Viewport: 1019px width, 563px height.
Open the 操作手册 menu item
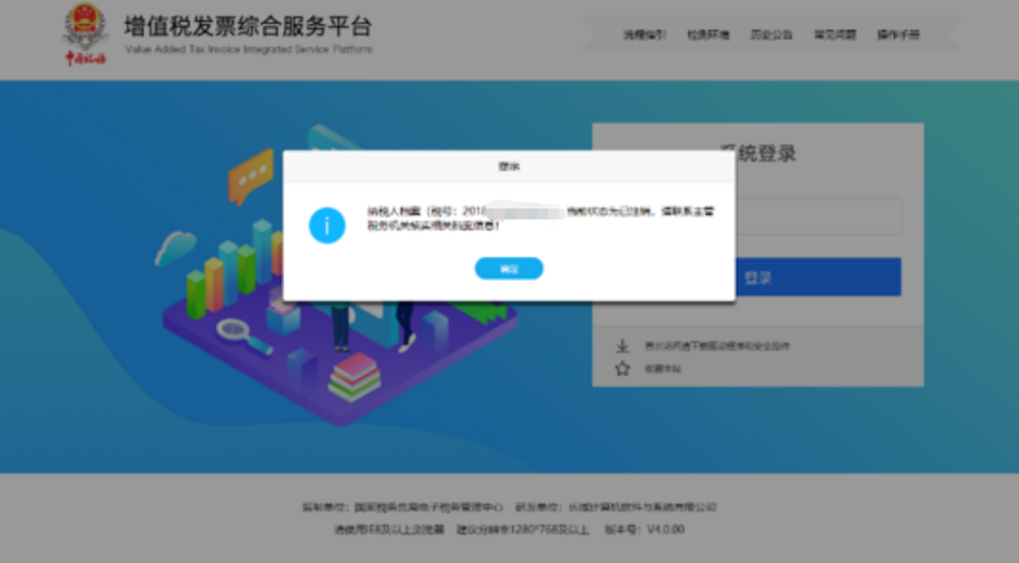(x=897, y=35)
